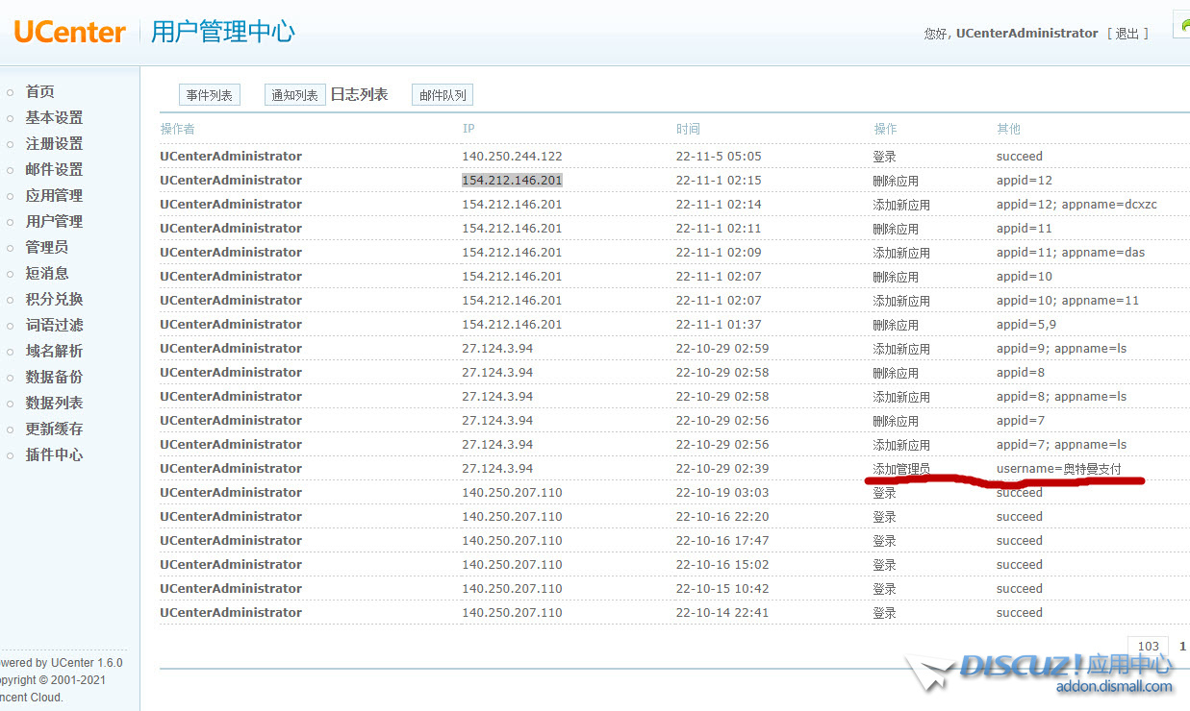Select 更新缓存 in the sidebar
This screenshot has height=711, width=1190.
54,429
